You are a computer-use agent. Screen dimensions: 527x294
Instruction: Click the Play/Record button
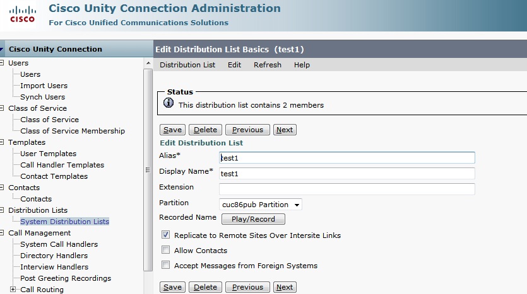pyautogui.click(x=253, y=219)
